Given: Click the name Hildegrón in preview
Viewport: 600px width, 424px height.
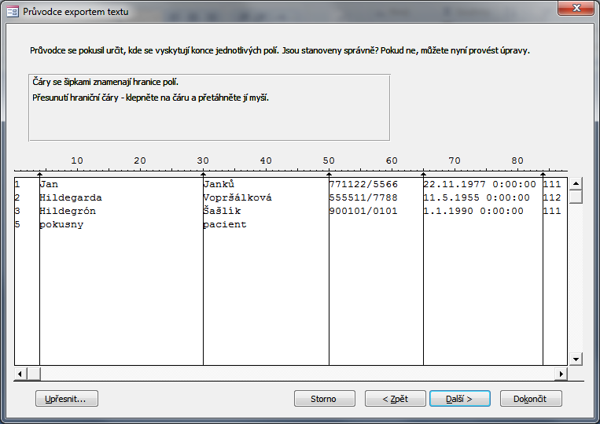Looking at the screenshot, I should 68,211.
